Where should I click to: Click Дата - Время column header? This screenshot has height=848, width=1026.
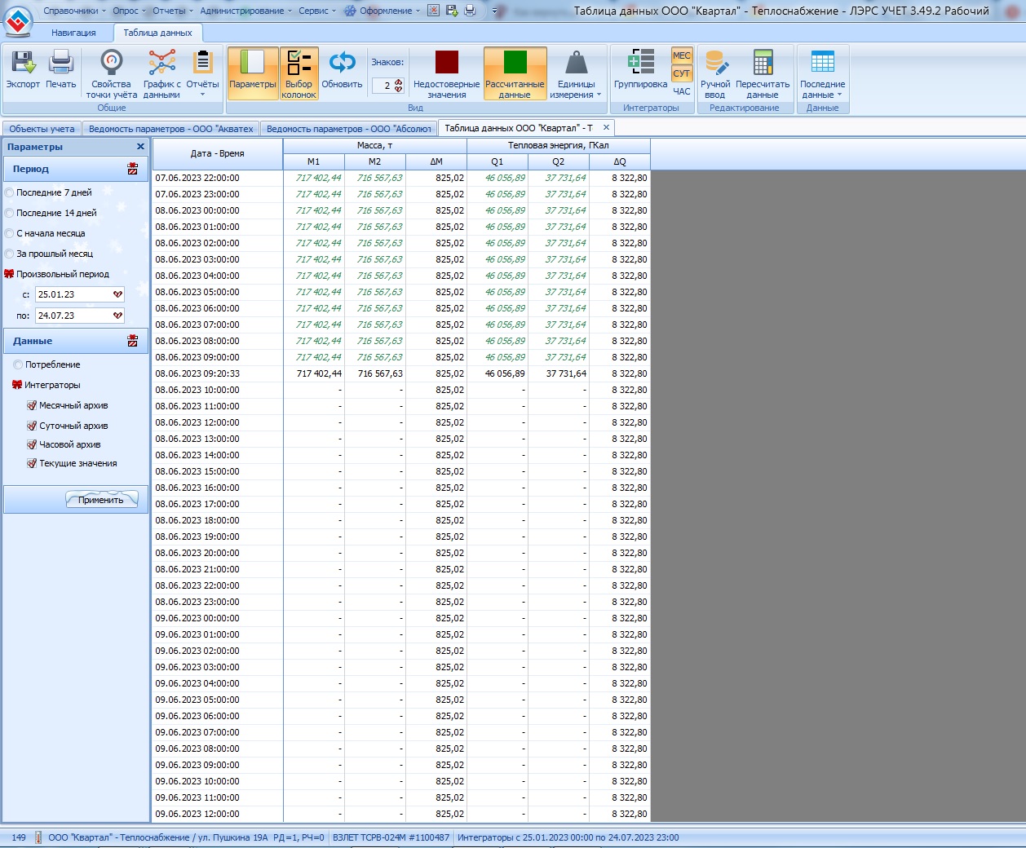218,153
